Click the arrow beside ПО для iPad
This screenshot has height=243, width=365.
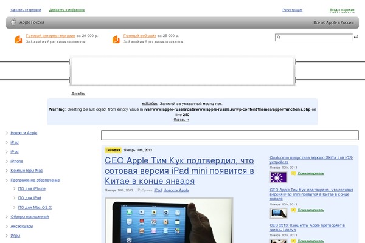pyautogui.click(x=14, y=198)
